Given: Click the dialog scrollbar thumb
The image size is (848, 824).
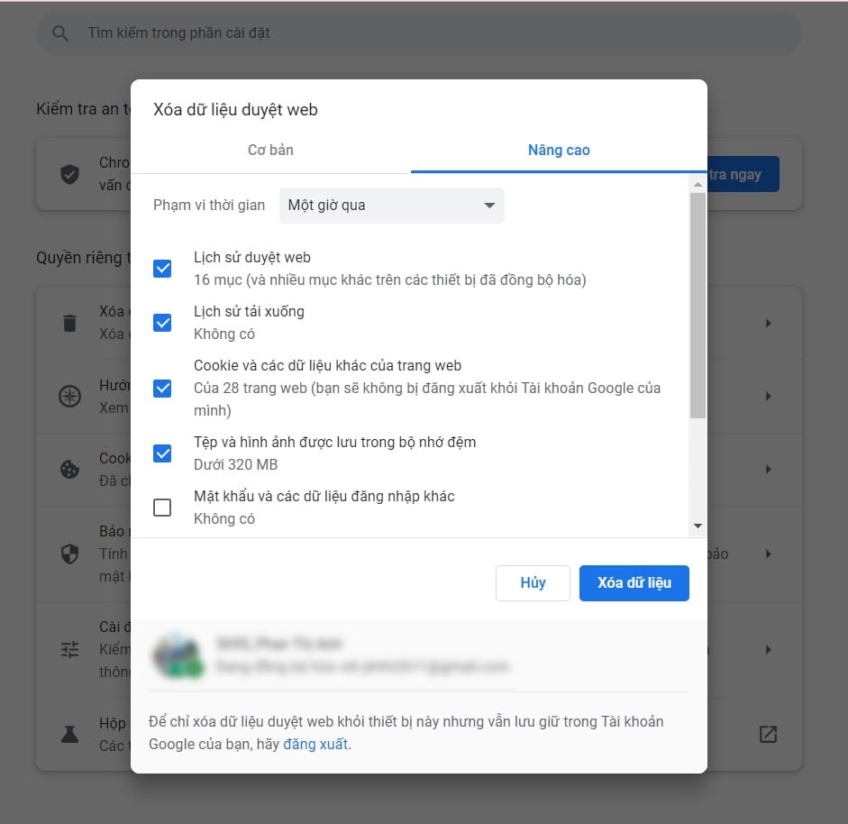Looking at the screenshot, I should pos(698,306).
